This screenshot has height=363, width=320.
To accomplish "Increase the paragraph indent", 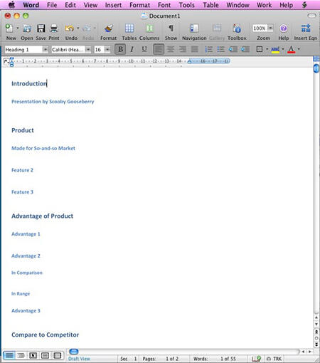I will point(245,49).
